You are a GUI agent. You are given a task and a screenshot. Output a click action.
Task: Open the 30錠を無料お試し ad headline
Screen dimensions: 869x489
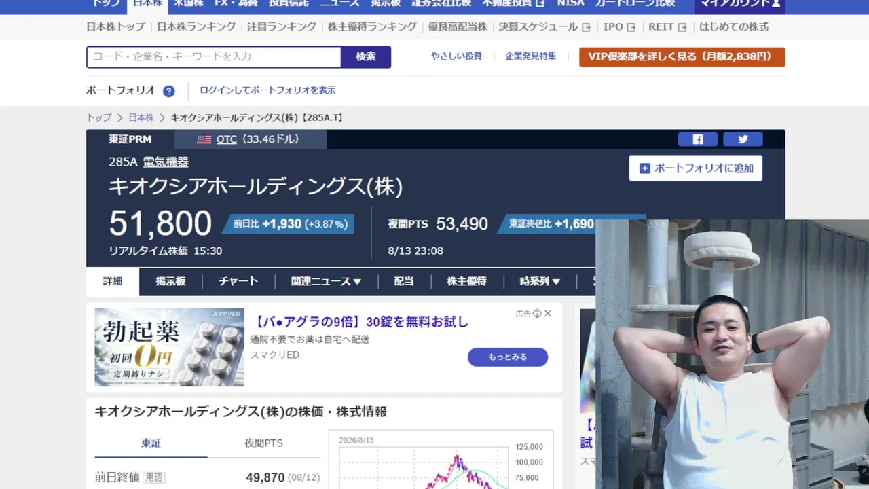(360, 322)
